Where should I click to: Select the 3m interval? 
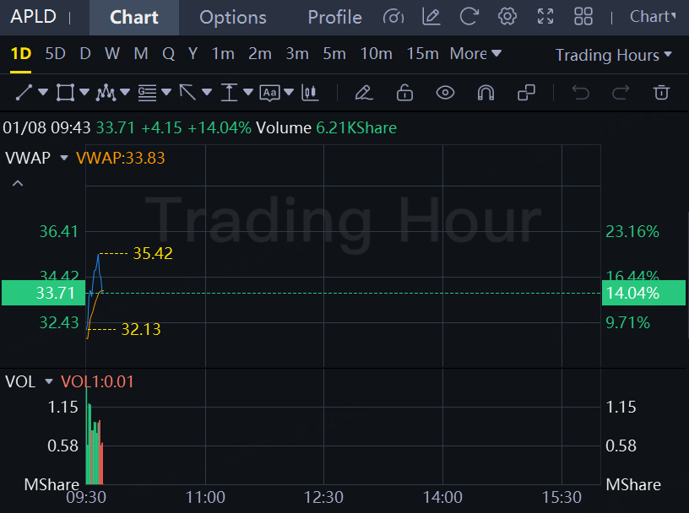pyautogui.click(x=297, y=54)
